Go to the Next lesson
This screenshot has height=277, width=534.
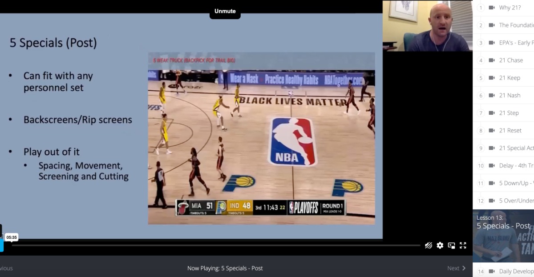453,268
